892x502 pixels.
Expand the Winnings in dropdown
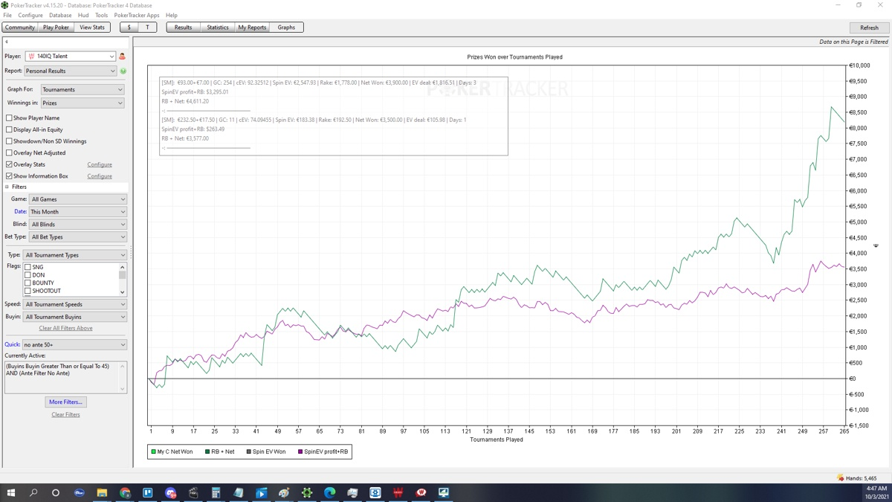click(x=82, y=103)
